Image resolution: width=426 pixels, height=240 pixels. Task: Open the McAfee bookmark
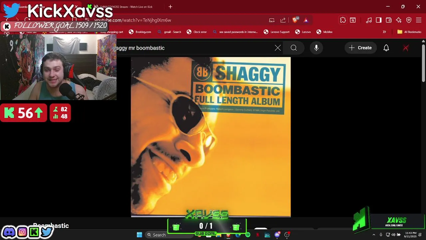[x=324, y=32]
